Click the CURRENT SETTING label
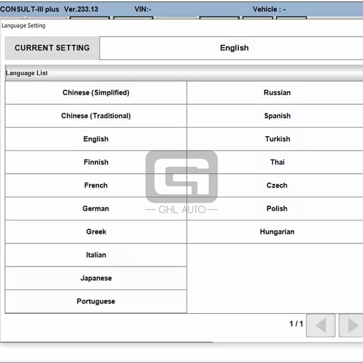363x363 pixels. tap(52, 48)
